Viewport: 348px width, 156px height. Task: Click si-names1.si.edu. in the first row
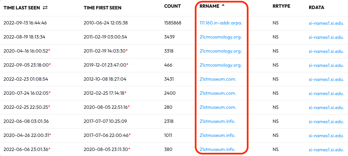click(x=327, y=23)
